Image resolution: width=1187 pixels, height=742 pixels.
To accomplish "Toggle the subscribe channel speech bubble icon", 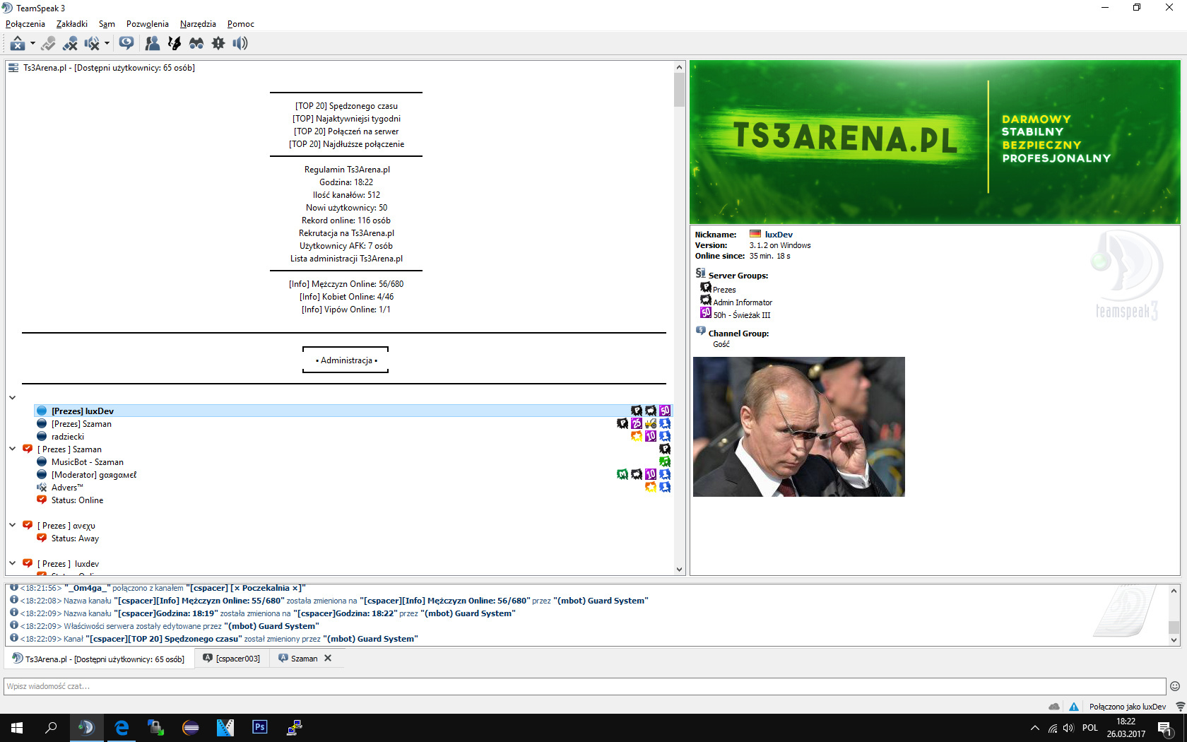I will (126, 44).
